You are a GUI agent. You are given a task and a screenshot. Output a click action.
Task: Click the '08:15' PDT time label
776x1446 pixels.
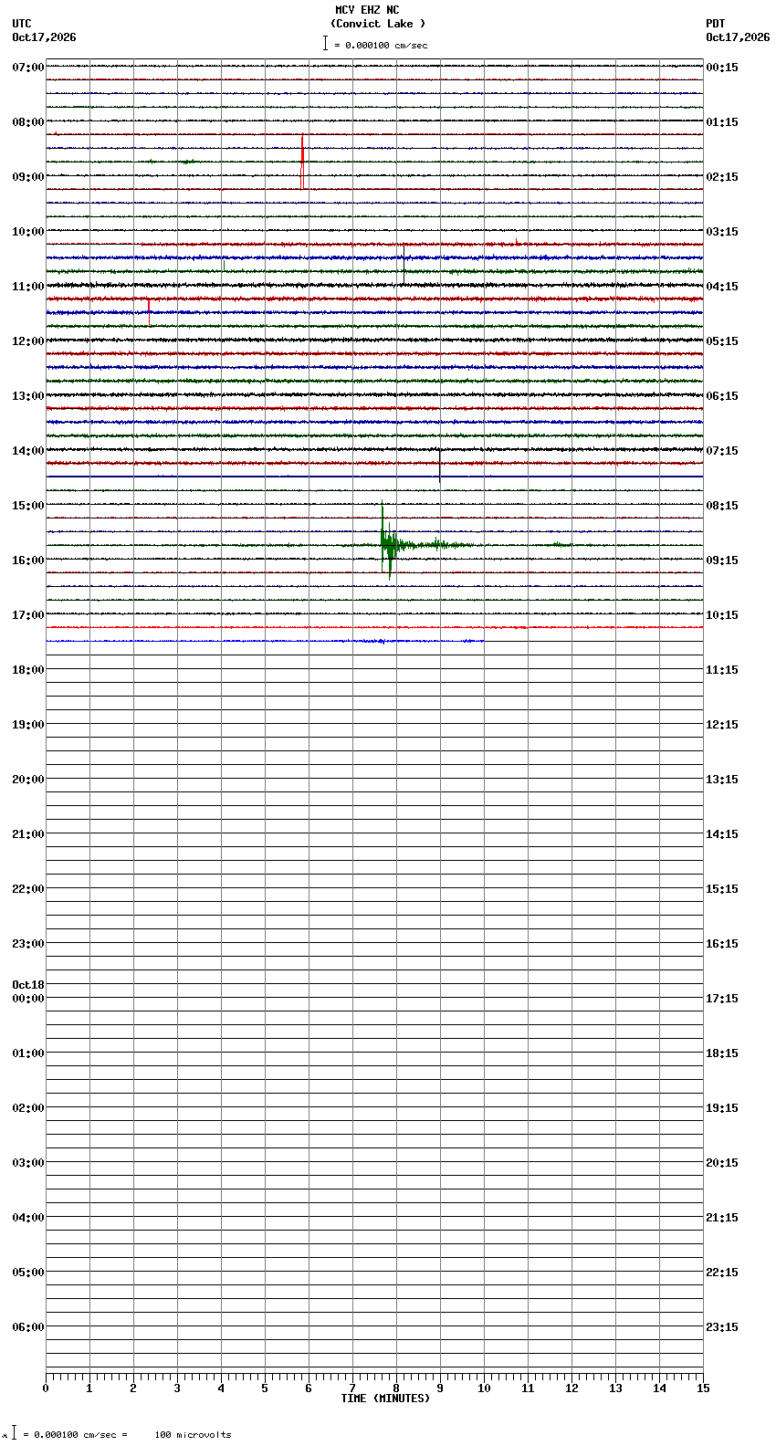pos(722,506)
